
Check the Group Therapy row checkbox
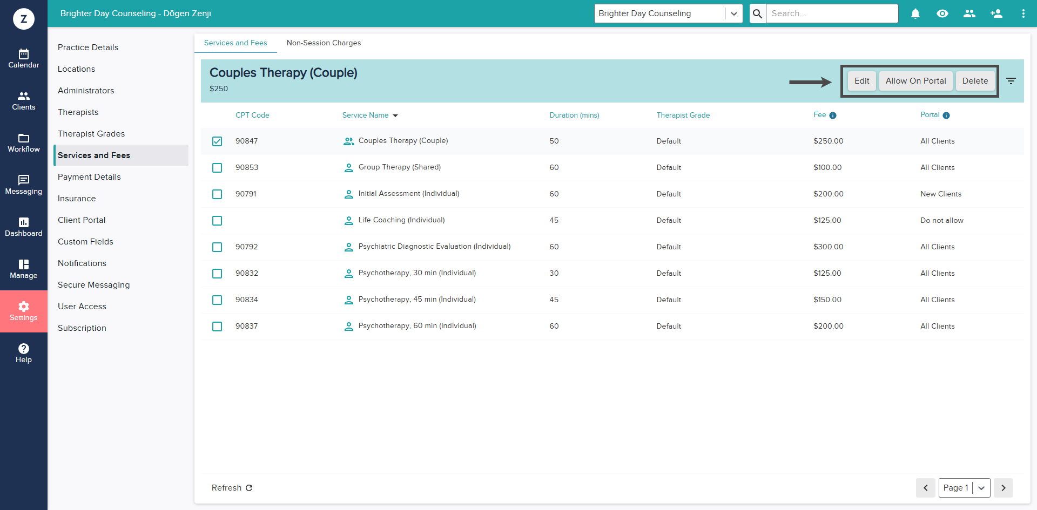click(x=217, y=168)
